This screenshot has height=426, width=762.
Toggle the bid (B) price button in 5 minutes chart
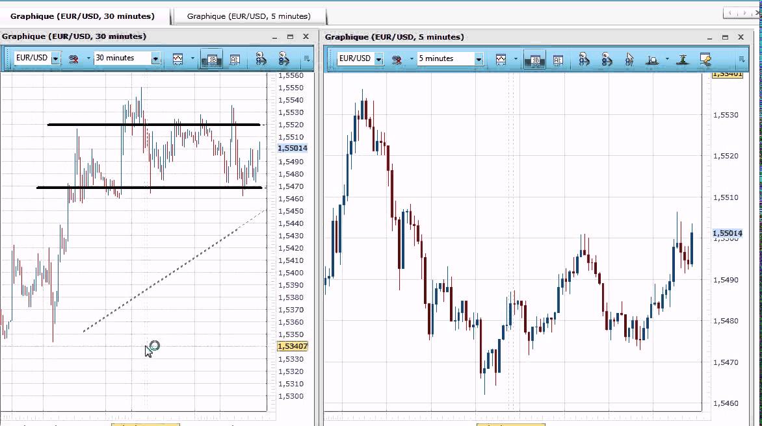click(x=535, y=60)
